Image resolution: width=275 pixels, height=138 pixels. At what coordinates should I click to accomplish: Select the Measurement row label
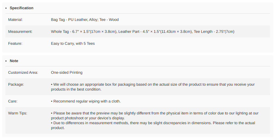click(20, 31)
